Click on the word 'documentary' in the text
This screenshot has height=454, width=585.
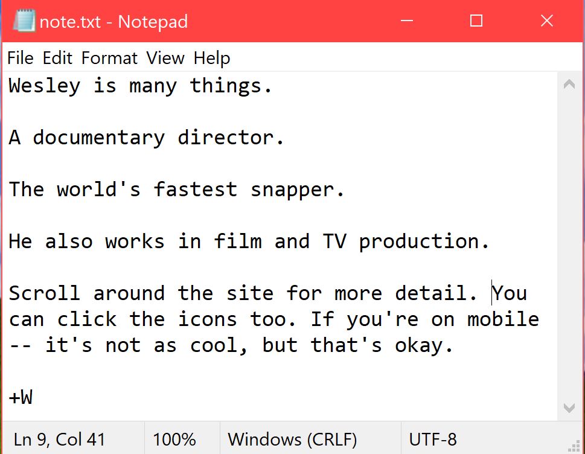tap(98, 138)
